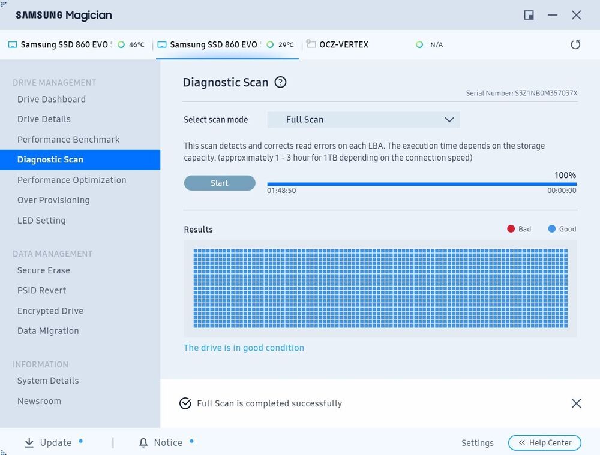Open Drive Details
Image resolution: width=600 pixels, height=455 pixels.
click(x=44, y=119)
